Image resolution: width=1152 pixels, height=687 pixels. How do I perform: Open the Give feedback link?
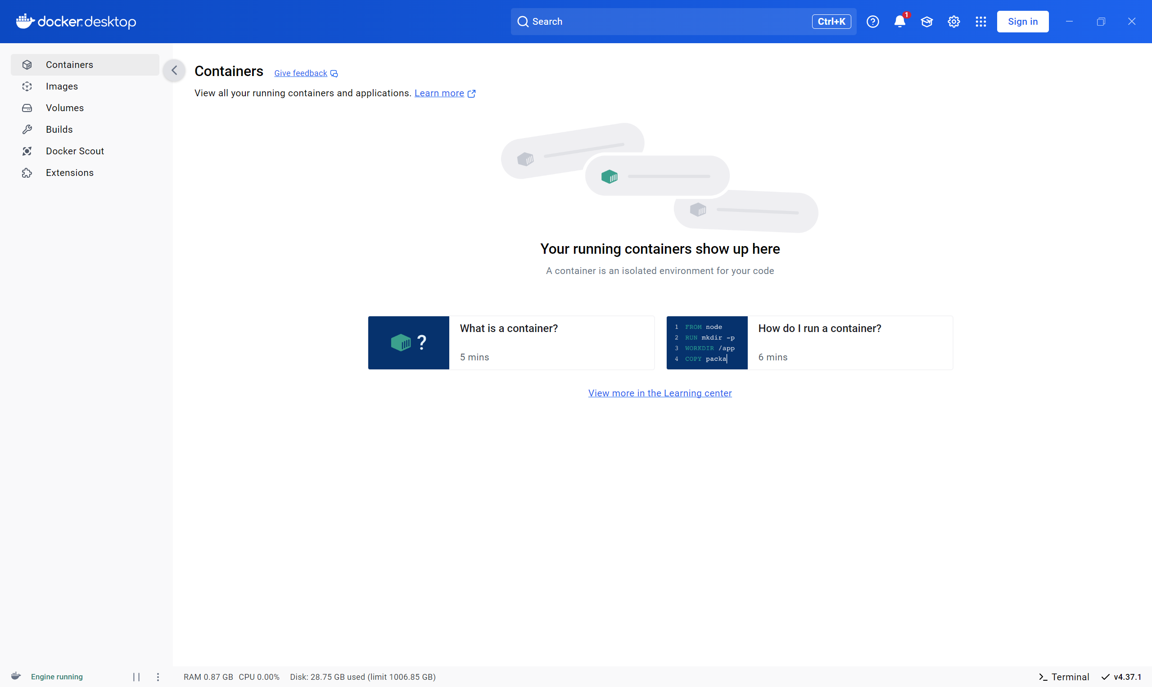point(301,73)
